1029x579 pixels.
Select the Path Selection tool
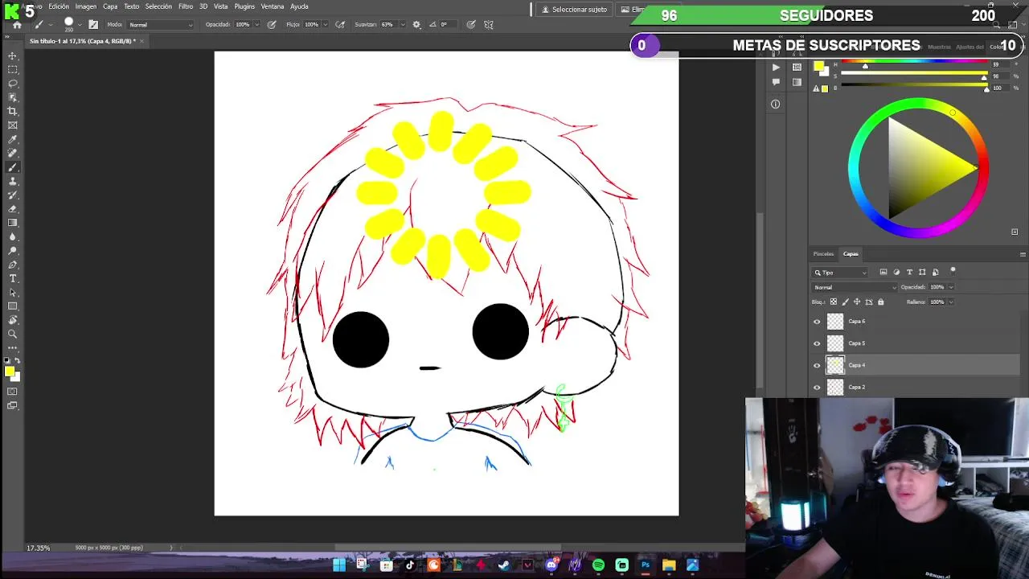13,293
